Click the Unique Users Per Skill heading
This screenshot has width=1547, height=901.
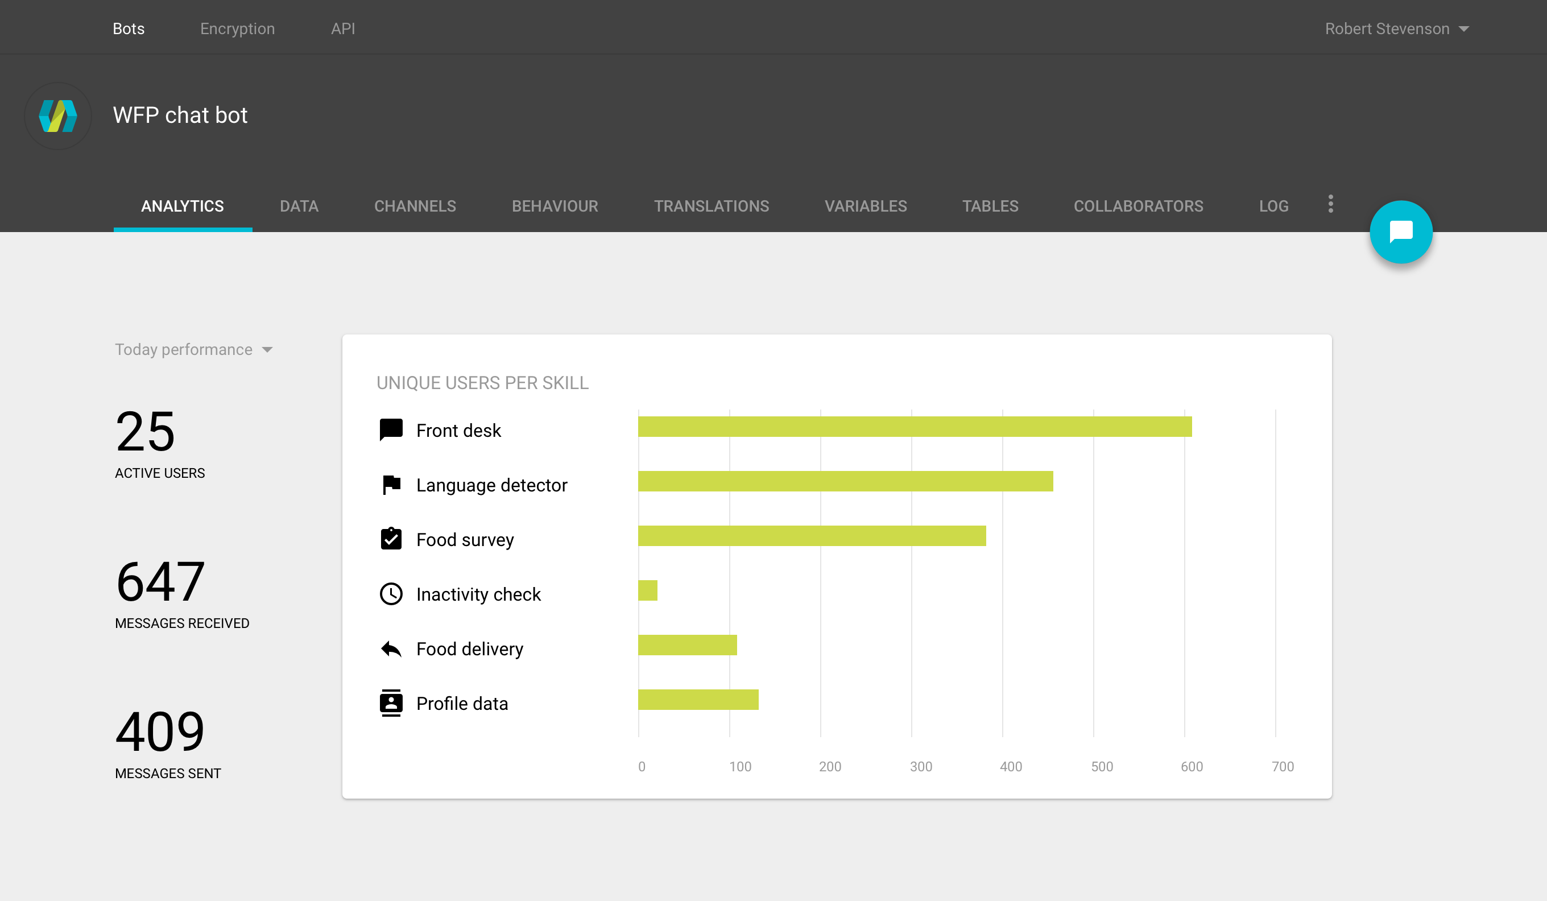(x=482, y=382)
